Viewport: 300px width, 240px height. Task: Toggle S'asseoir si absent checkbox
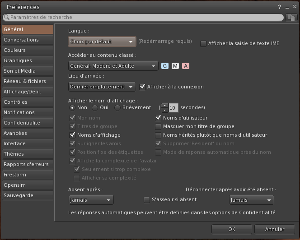tap(146, 200)
